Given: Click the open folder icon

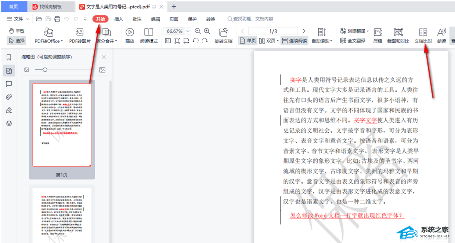Looking at the screenshot, I should coord(39,19).
